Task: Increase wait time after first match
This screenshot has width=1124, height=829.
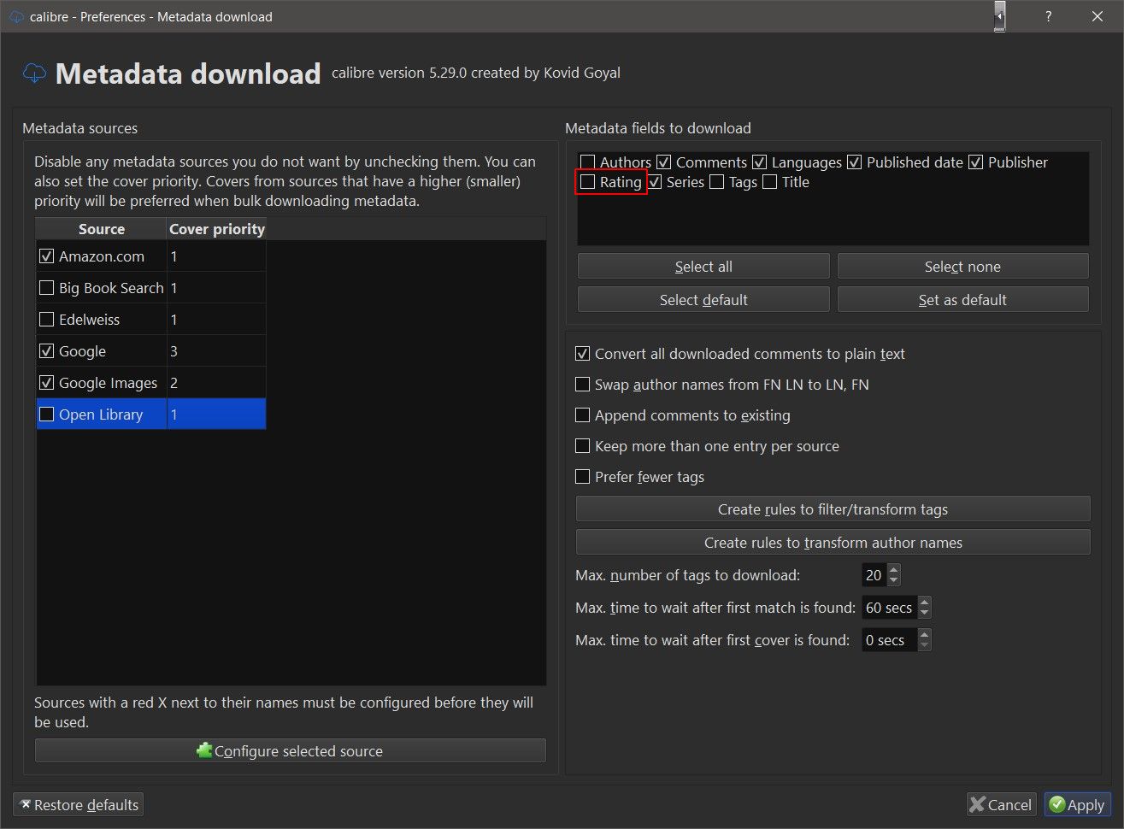Action: click(924, 603)
